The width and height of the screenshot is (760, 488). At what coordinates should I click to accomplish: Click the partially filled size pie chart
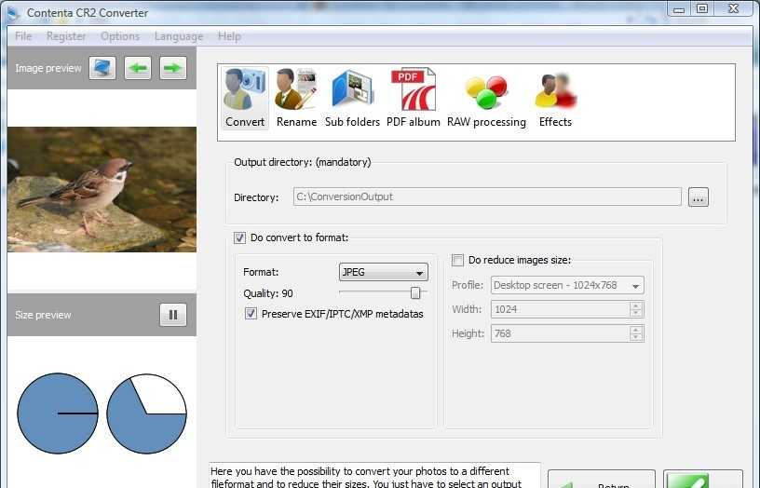[146, 413]
